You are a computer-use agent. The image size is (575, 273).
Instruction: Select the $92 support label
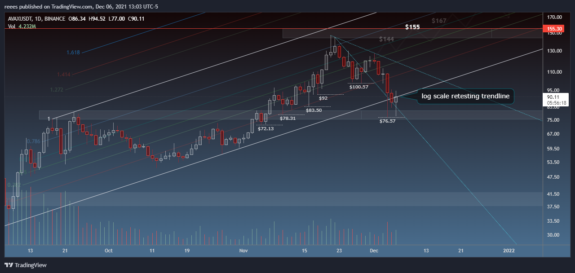click(323, 98)
